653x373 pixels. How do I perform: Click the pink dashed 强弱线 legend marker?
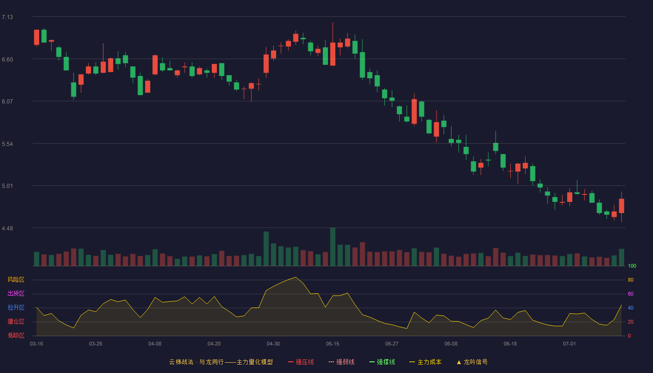pos(332,362)
